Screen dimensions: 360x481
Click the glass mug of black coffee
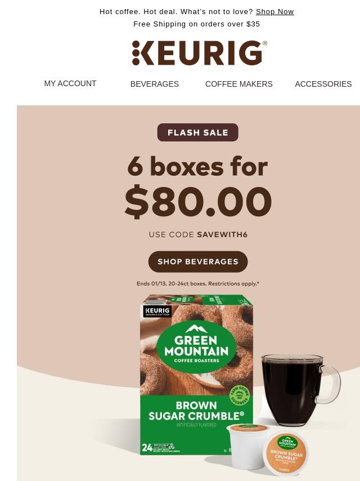click(300, 390)
